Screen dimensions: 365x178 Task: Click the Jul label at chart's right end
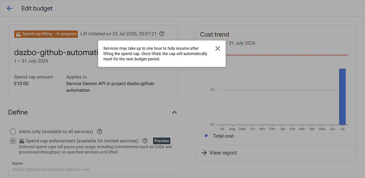[x=342, y=129]
